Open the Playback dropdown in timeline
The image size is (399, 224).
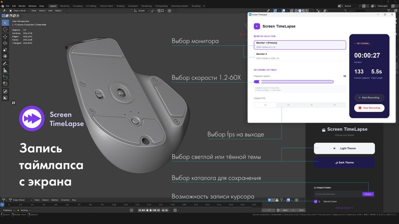click(8, 210)
